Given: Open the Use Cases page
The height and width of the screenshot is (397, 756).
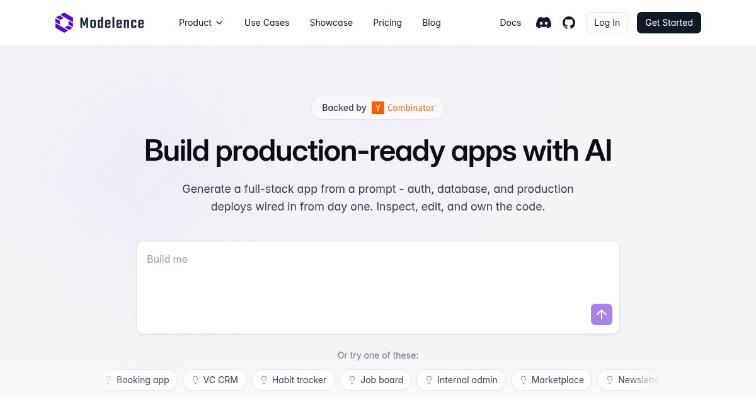Looking at the screenshot, I should click(x=267, y=23).
